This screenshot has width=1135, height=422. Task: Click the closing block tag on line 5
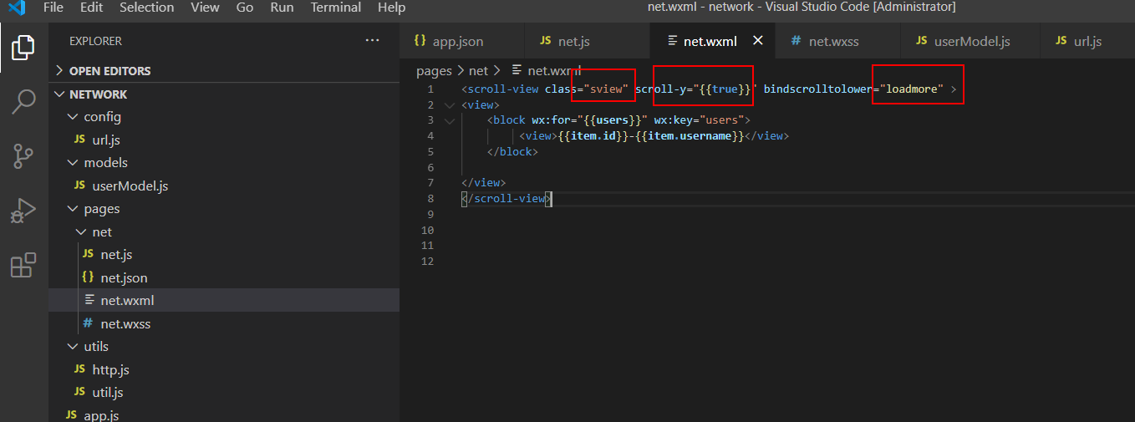[513, 152]
